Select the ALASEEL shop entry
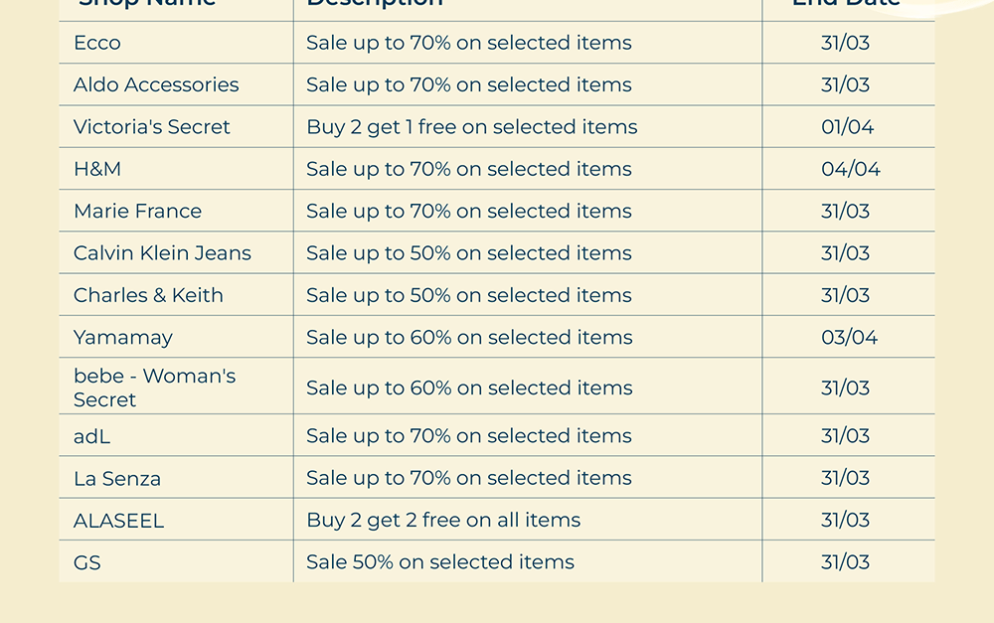The image size is (994, 623). (x=118, y=521)
